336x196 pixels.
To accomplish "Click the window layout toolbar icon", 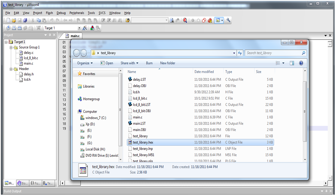I will tap(218, 20).
